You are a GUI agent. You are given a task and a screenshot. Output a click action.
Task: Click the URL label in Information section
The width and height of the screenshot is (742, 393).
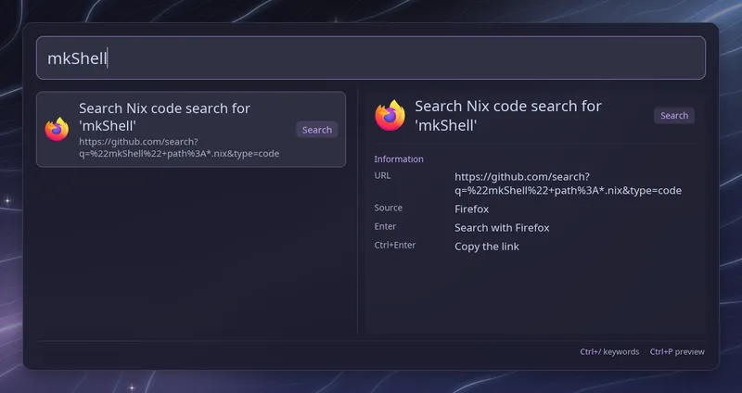coord(382,175)
